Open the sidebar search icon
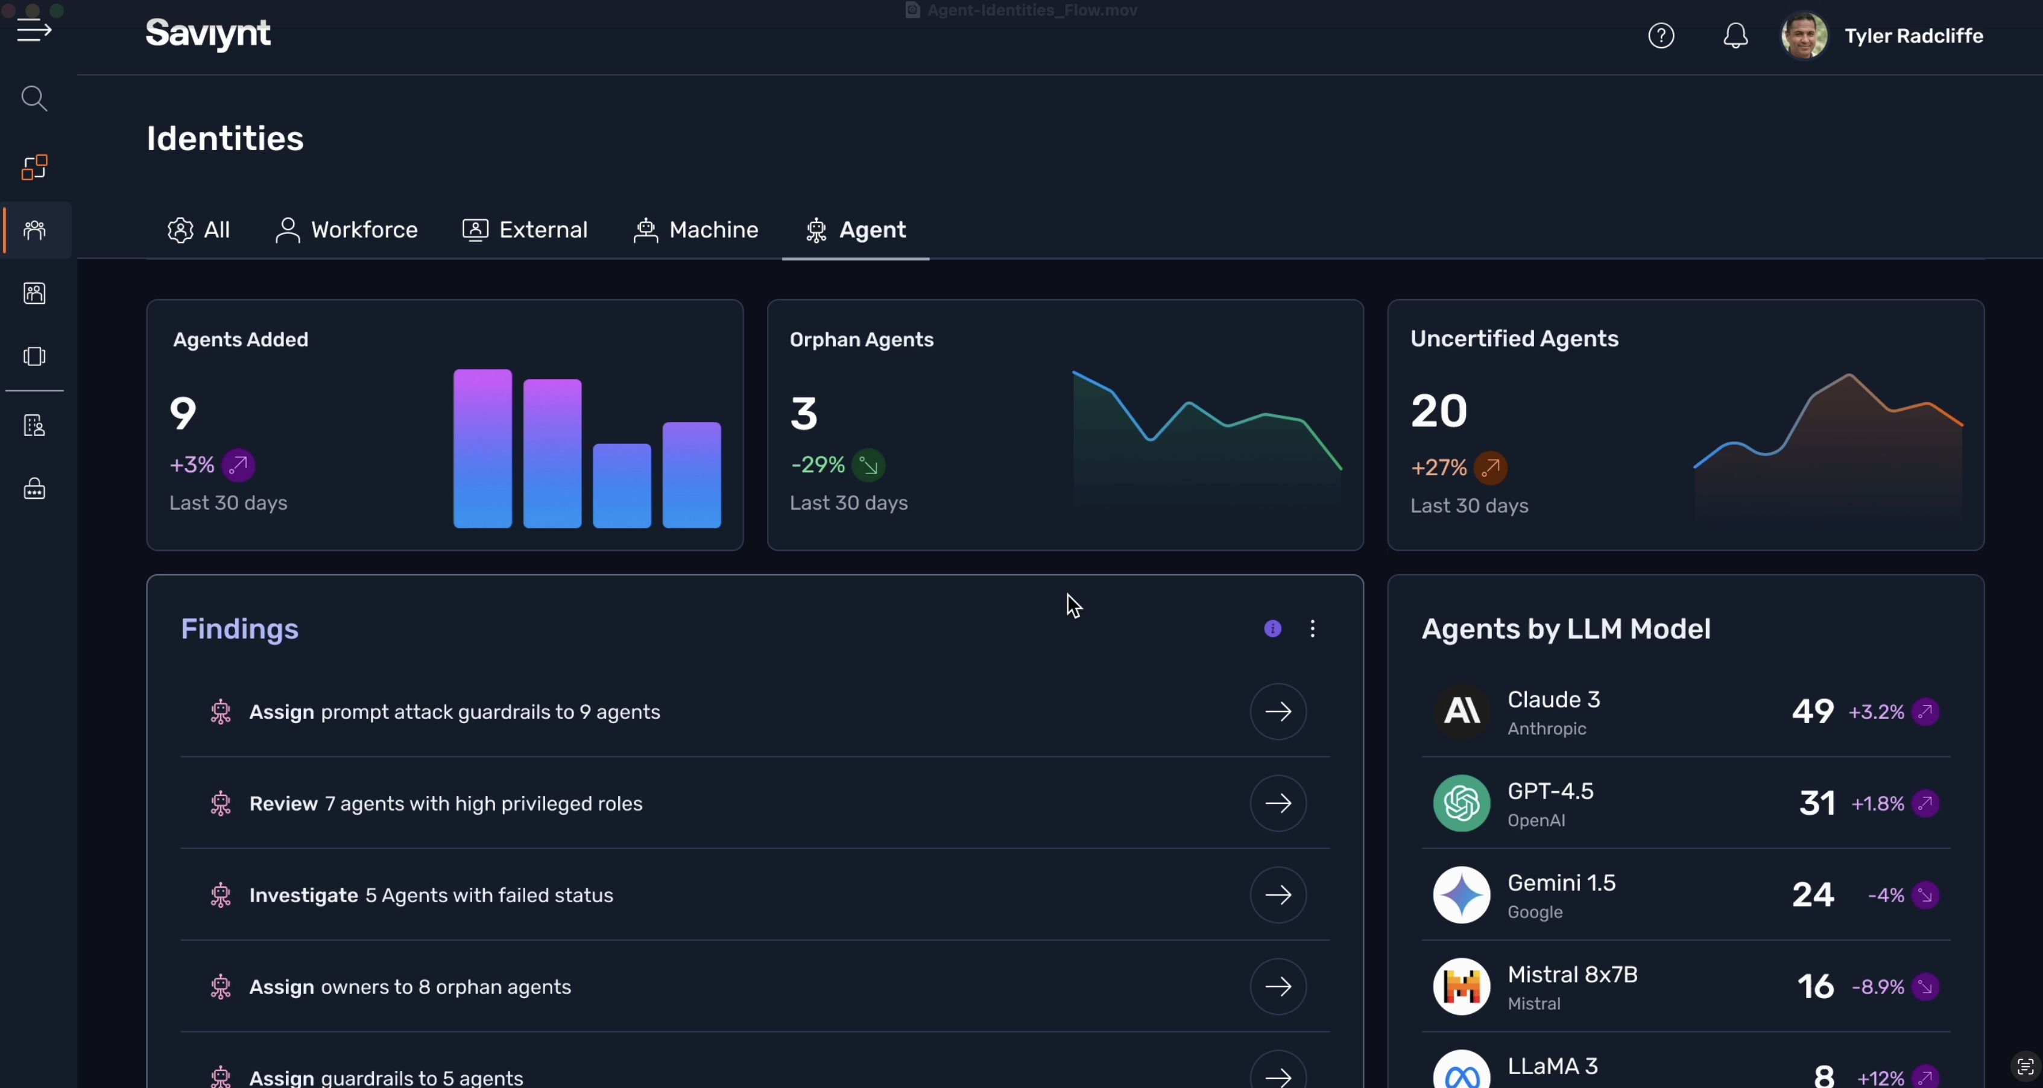Viewport: 2043px width, 1088px height. pyautogui.click(x=34, y=99)
